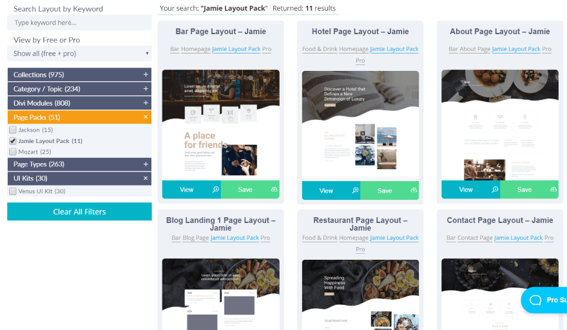Expand Page Types (263) plus icon

tap(146, 164)
